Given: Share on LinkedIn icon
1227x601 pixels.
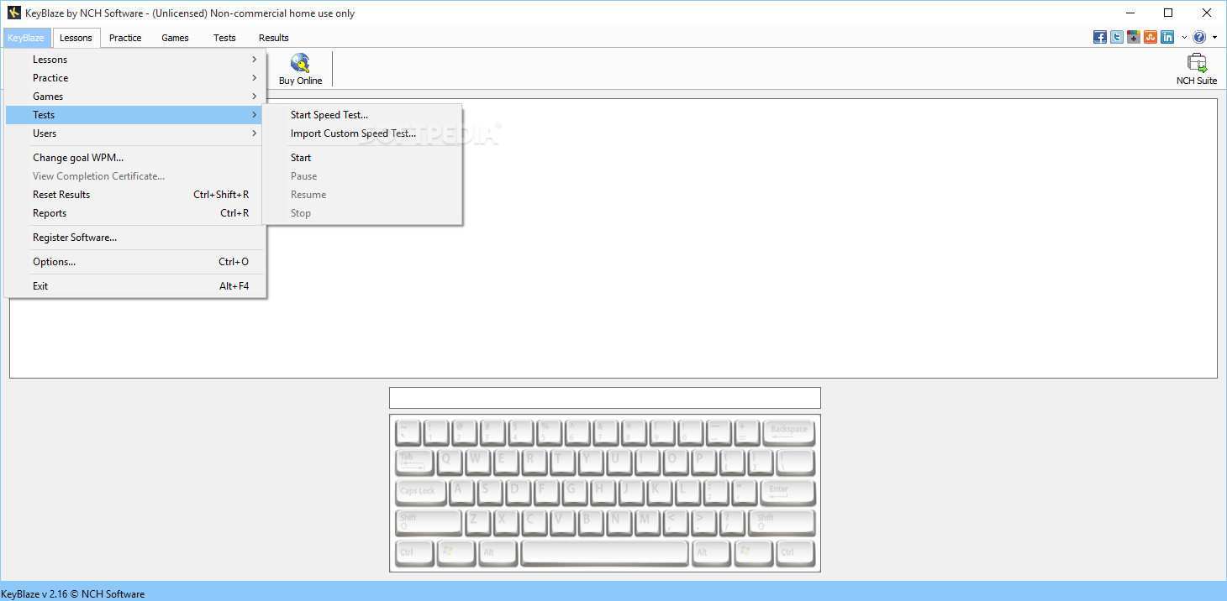Looking at the screenshot, I should 1167,37.
